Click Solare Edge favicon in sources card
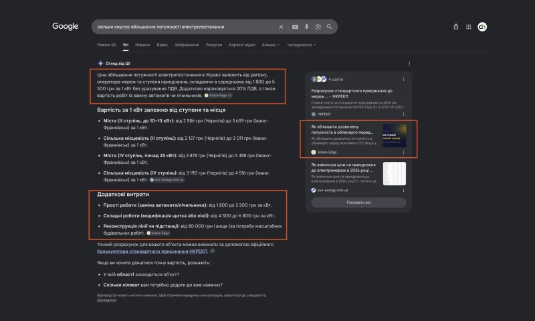The height and width of the screenshot is (321, 535). tap(313, 152)
